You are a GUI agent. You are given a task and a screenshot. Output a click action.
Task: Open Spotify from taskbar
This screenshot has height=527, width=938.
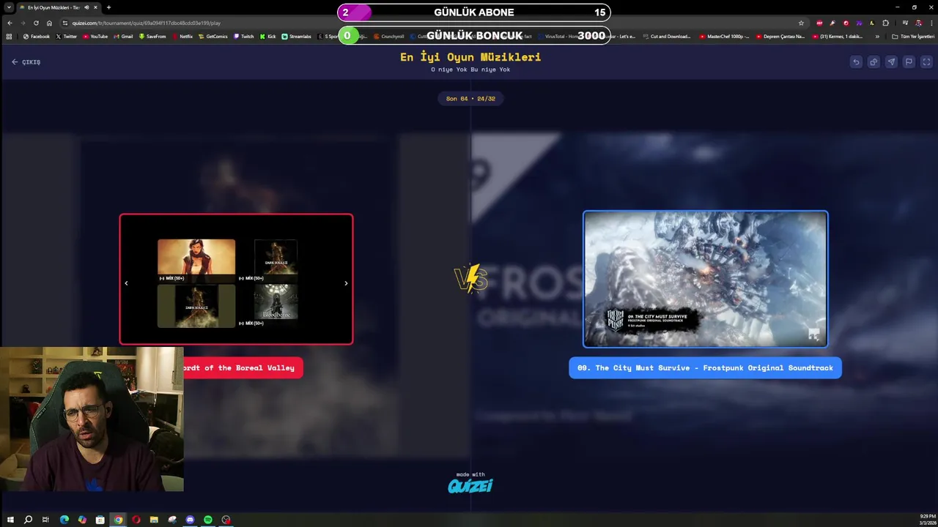pyautogui.click(x=208, y=520)
